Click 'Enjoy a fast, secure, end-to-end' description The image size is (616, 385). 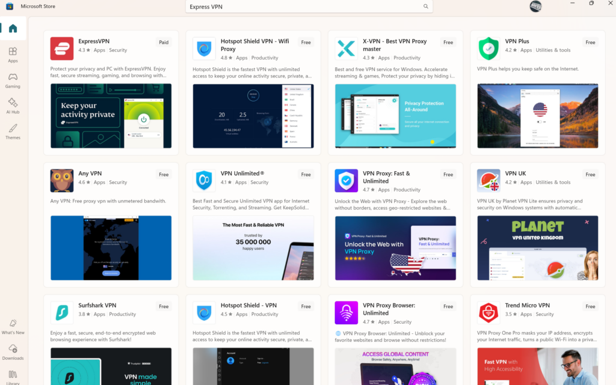pos(103,336)
